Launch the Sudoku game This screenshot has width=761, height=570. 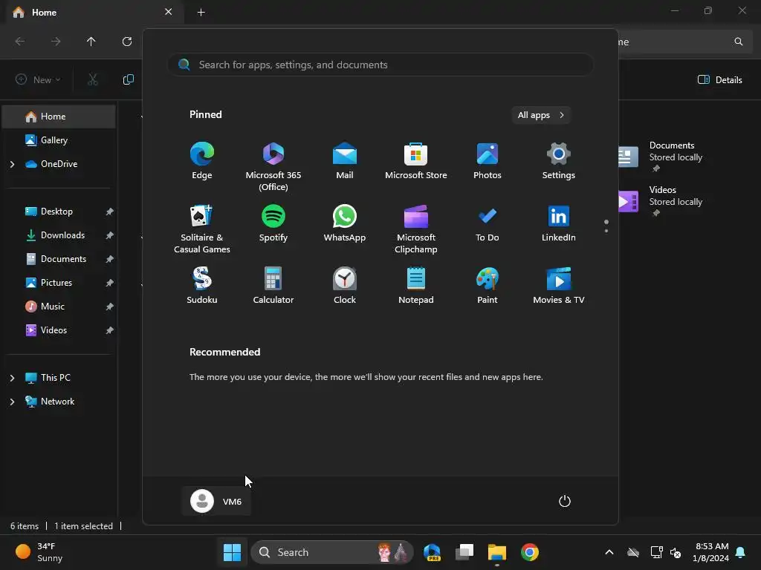point(202,286)
